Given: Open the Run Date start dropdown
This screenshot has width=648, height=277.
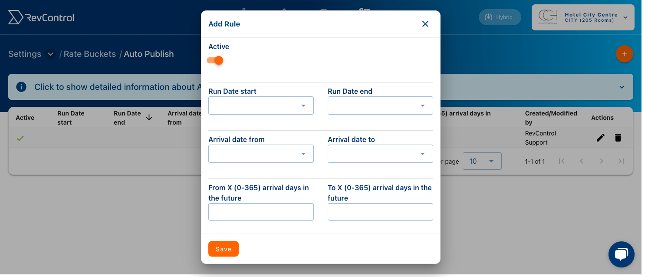Looking at the screenshot, I should tap(261, 106).
